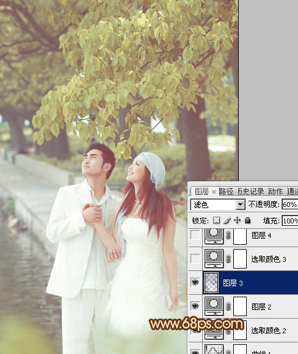Viewport: 298px width, 354px height.
Task: Toggle visibility of 图层 2
Action: [195, 306]
